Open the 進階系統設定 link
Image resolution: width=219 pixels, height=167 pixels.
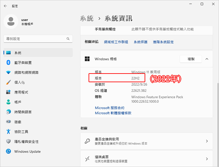(163, 42)
